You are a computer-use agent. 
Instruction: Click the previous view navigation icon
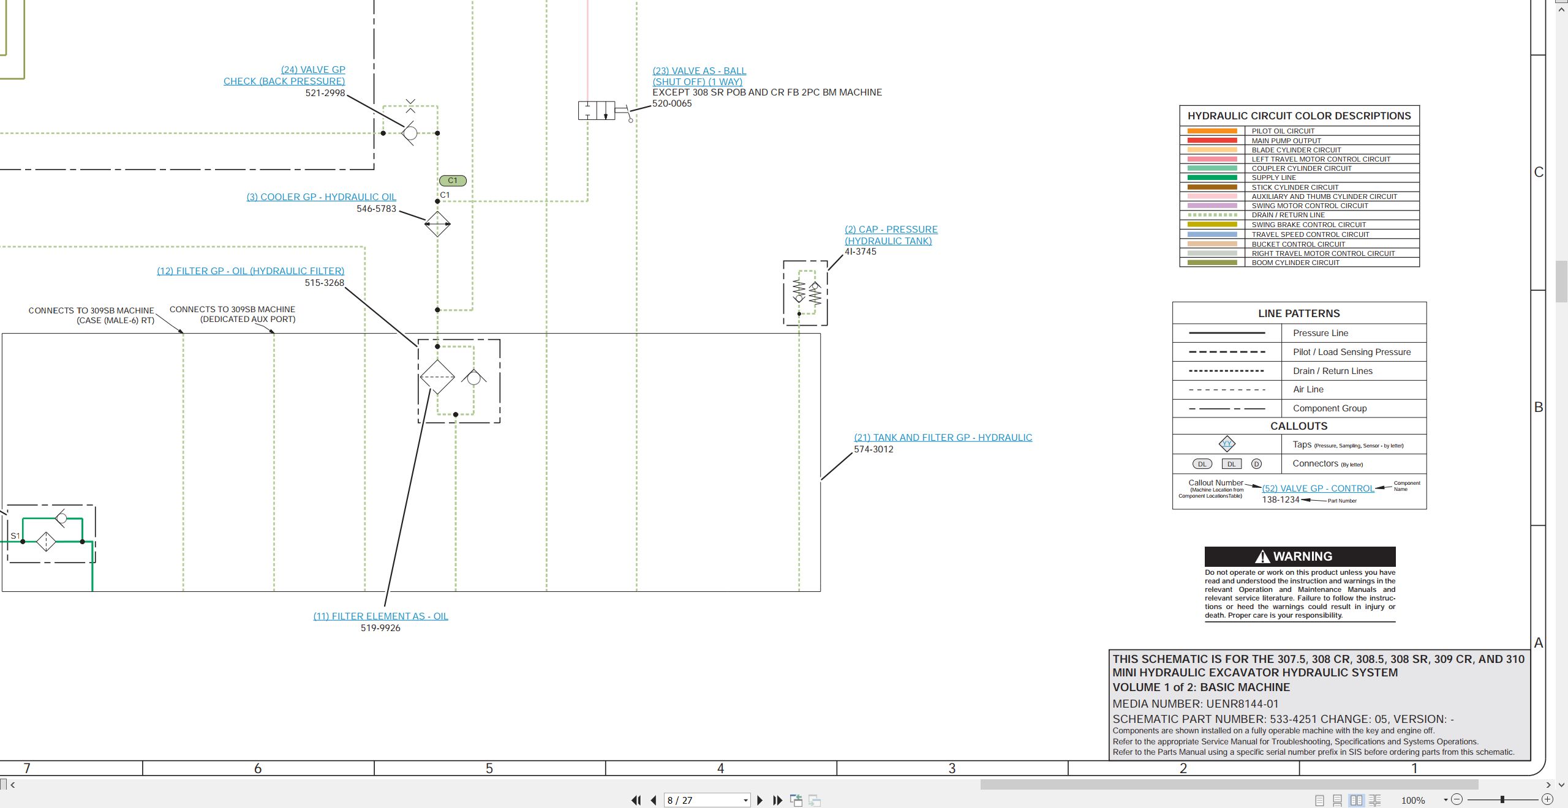click(796, 800)
